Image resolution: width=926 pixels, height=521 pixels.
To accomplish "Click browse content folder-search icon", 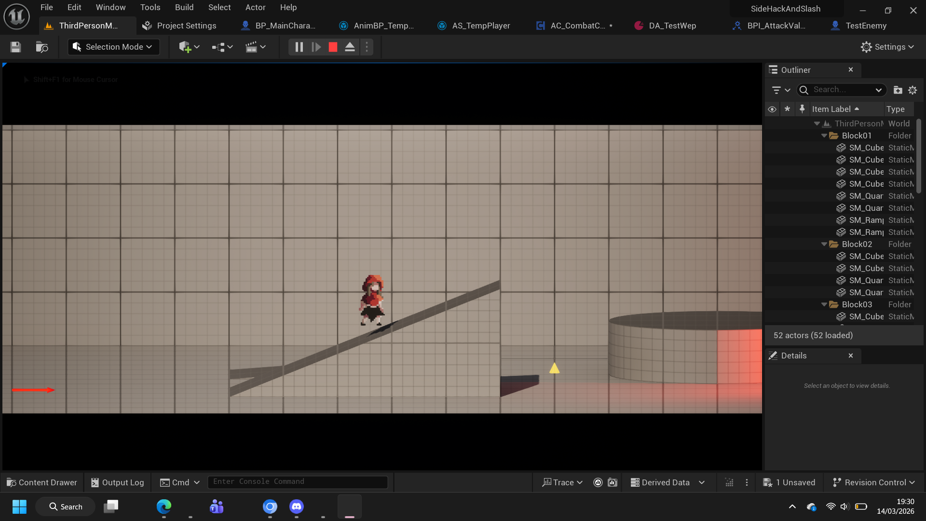I will click(x=42, y=47).
